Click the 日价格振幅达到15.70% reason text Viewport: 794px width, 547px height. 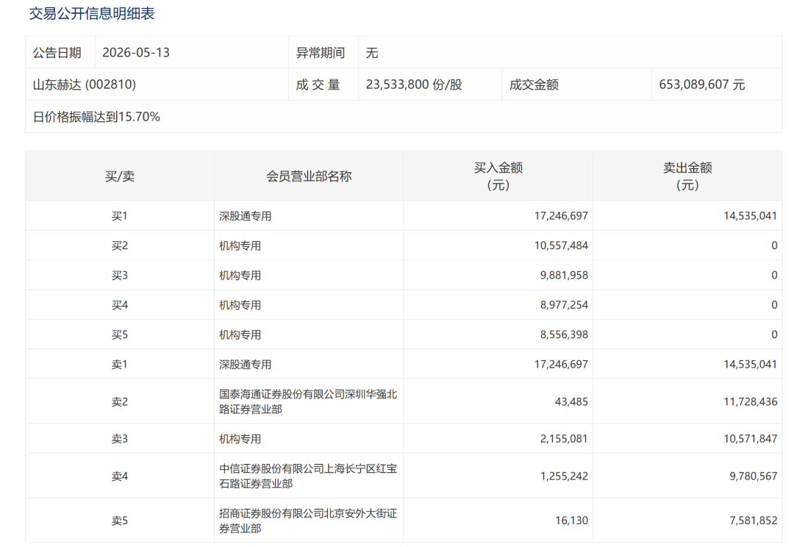pyautogui.click(x=96, y=117)
